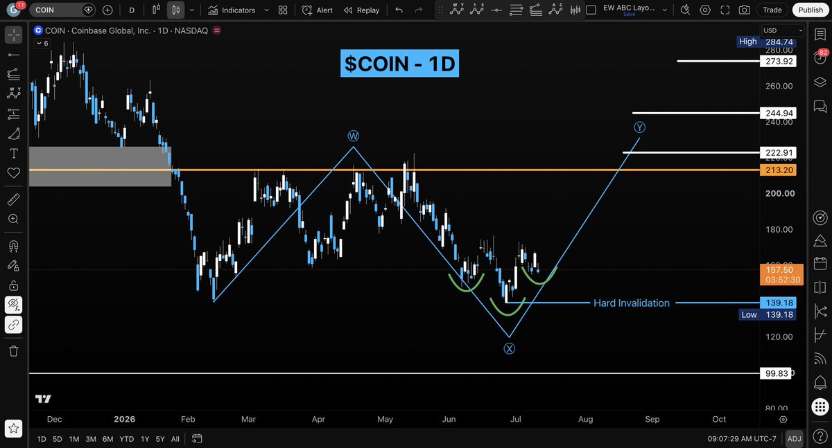Create a new Alert
This screenshot has height=448, width=832.
[x=318, y=10]
